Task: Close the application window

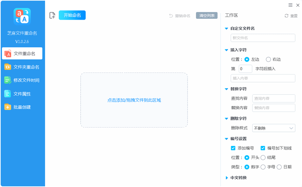Action: tap(298, 5)
